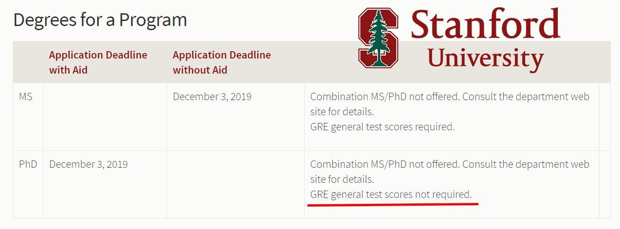Click the MS row December 3, 2019 deadline
This screenshot has width=620, height=229.
tap(212, 96)
